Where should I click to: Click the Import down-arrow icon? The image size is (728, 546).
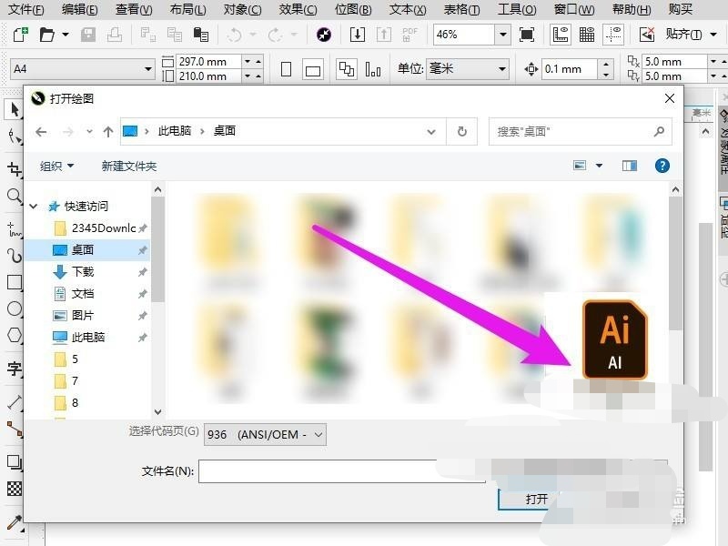pyautogui.click(x=357, y=35)
